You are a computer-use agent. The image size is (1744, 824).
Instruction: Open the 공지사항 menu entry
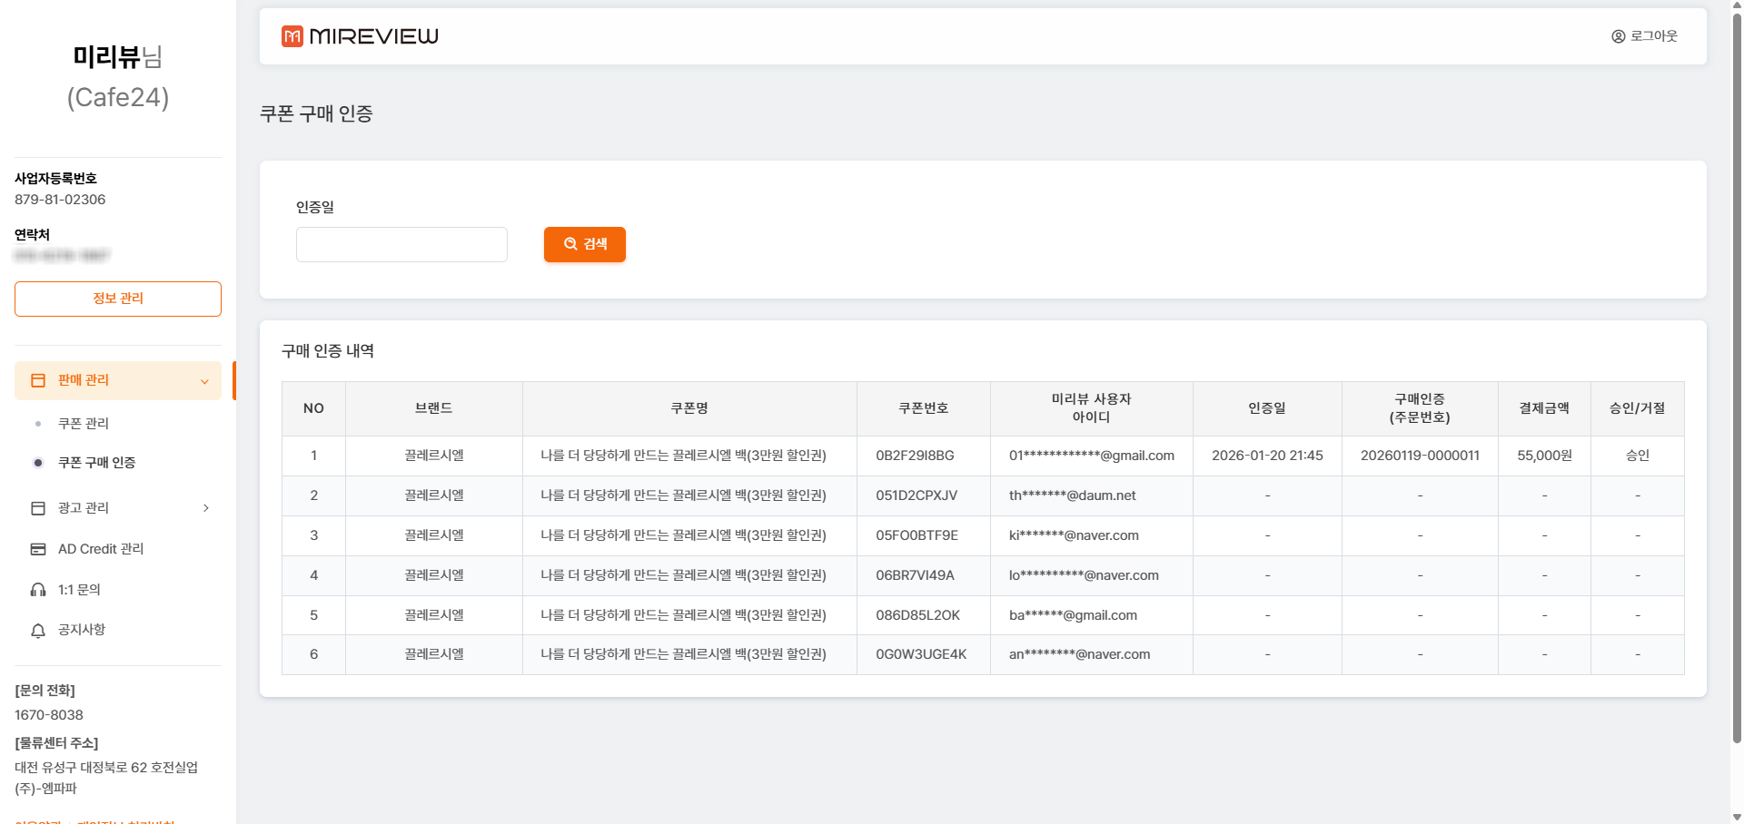82,630
